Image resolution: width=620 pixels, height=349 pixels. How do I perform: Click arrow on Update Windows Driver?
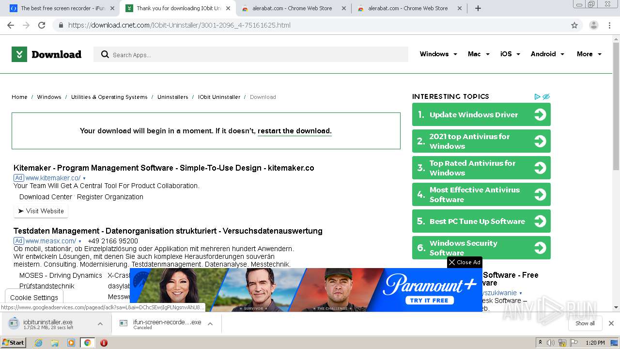[540, 114]
